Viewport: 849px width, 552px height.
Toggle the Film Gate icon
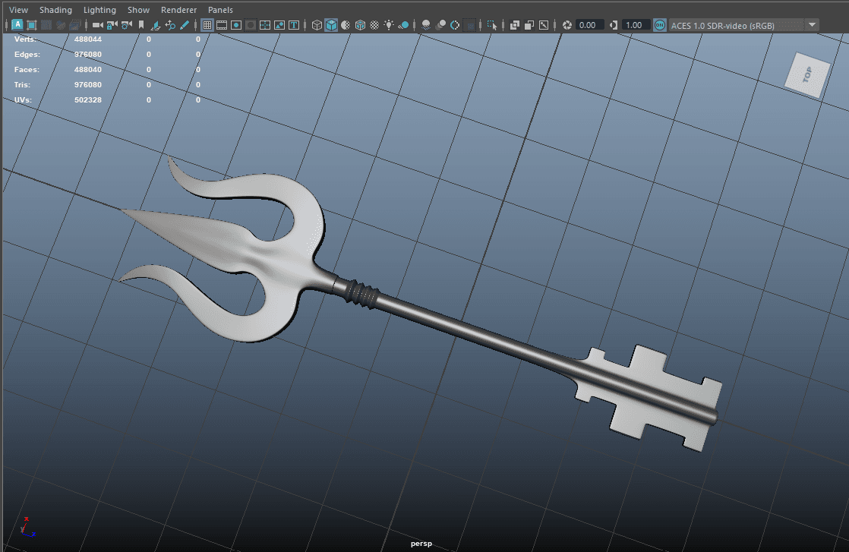pos(222,25)
